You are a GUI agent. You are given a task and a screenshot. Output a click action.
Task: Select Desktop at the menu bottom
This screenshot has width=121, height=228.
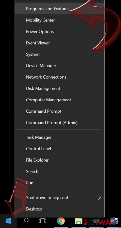point(59,209)
